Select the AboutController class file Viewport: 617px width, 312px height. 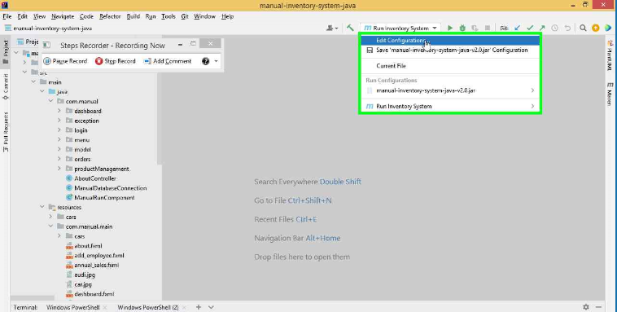click(x=95, y=178)
